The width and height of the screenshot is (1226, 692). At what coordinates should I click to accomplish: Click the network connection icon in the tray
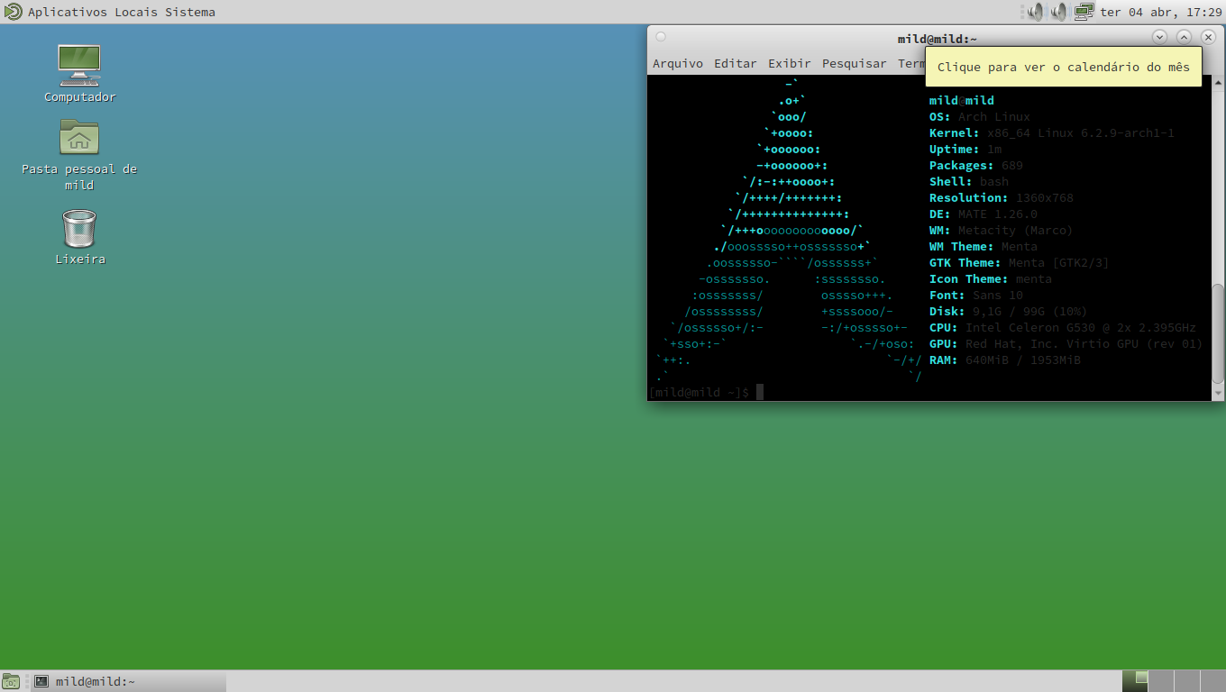[1084, 12]
